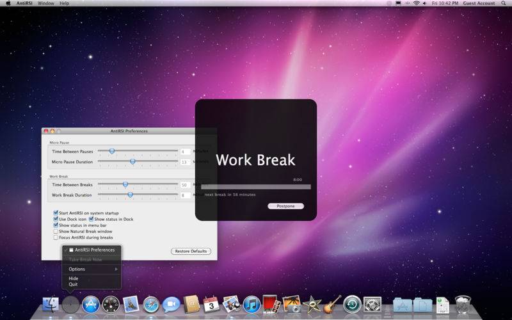The image size is (512, 320).
Task: Click the Time Between Pauses value field
Action: [185, 152]
